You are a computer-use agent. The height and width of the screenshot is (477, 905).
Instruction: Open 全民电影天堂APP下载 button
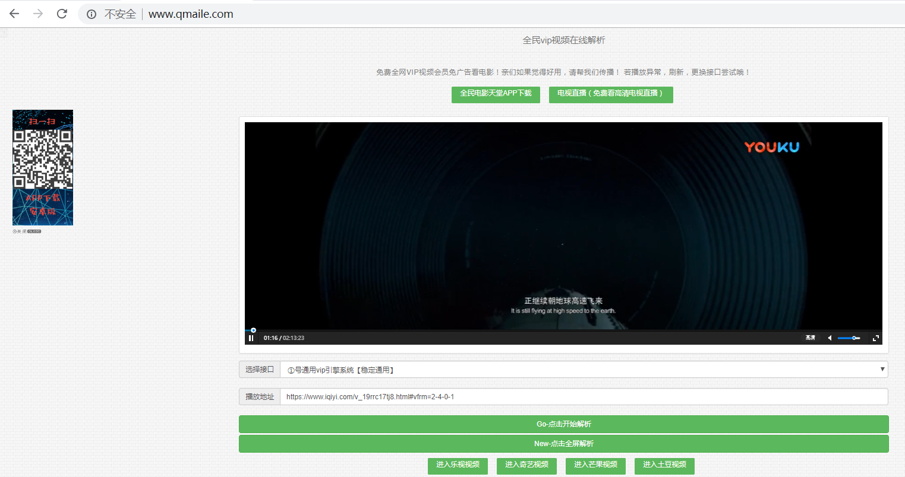[x=496, y=94]
